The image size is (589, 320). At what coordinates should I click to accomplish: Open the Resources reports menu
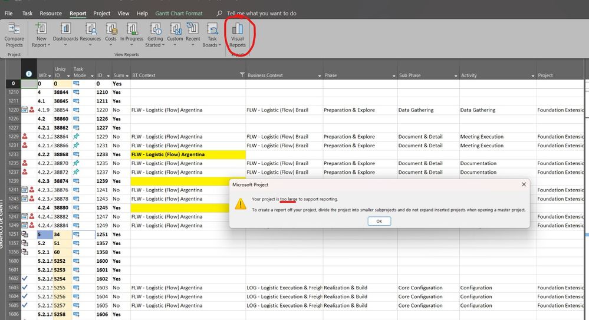point(90,35)
